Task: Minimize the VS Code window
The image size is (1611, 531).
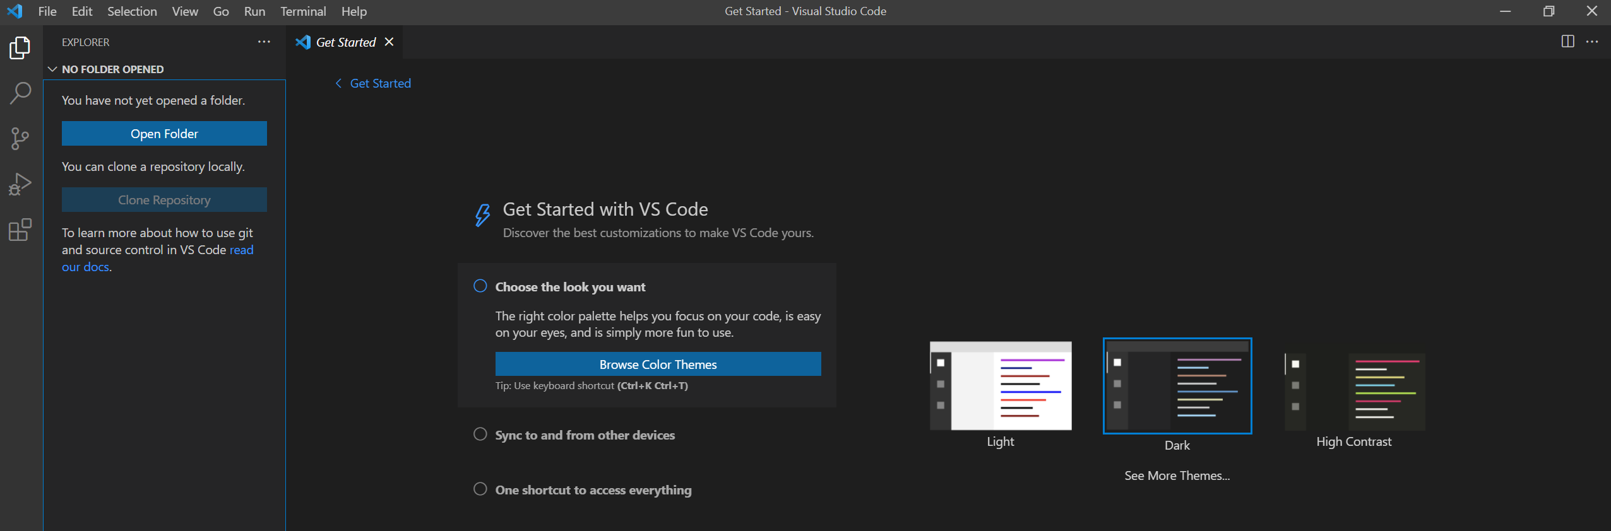Action: (1506, 11)
